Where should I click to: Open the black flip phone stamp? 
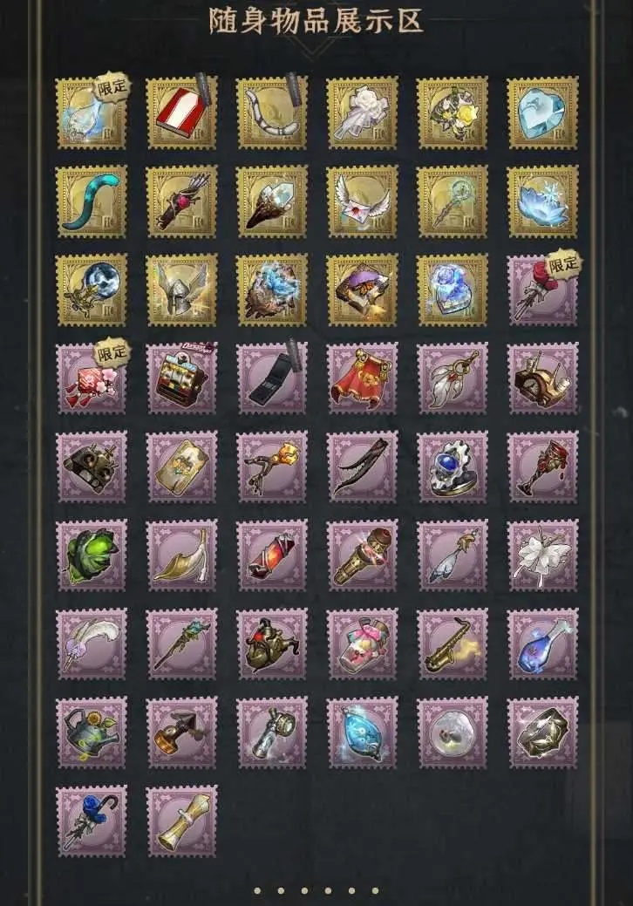coord(271,378)
